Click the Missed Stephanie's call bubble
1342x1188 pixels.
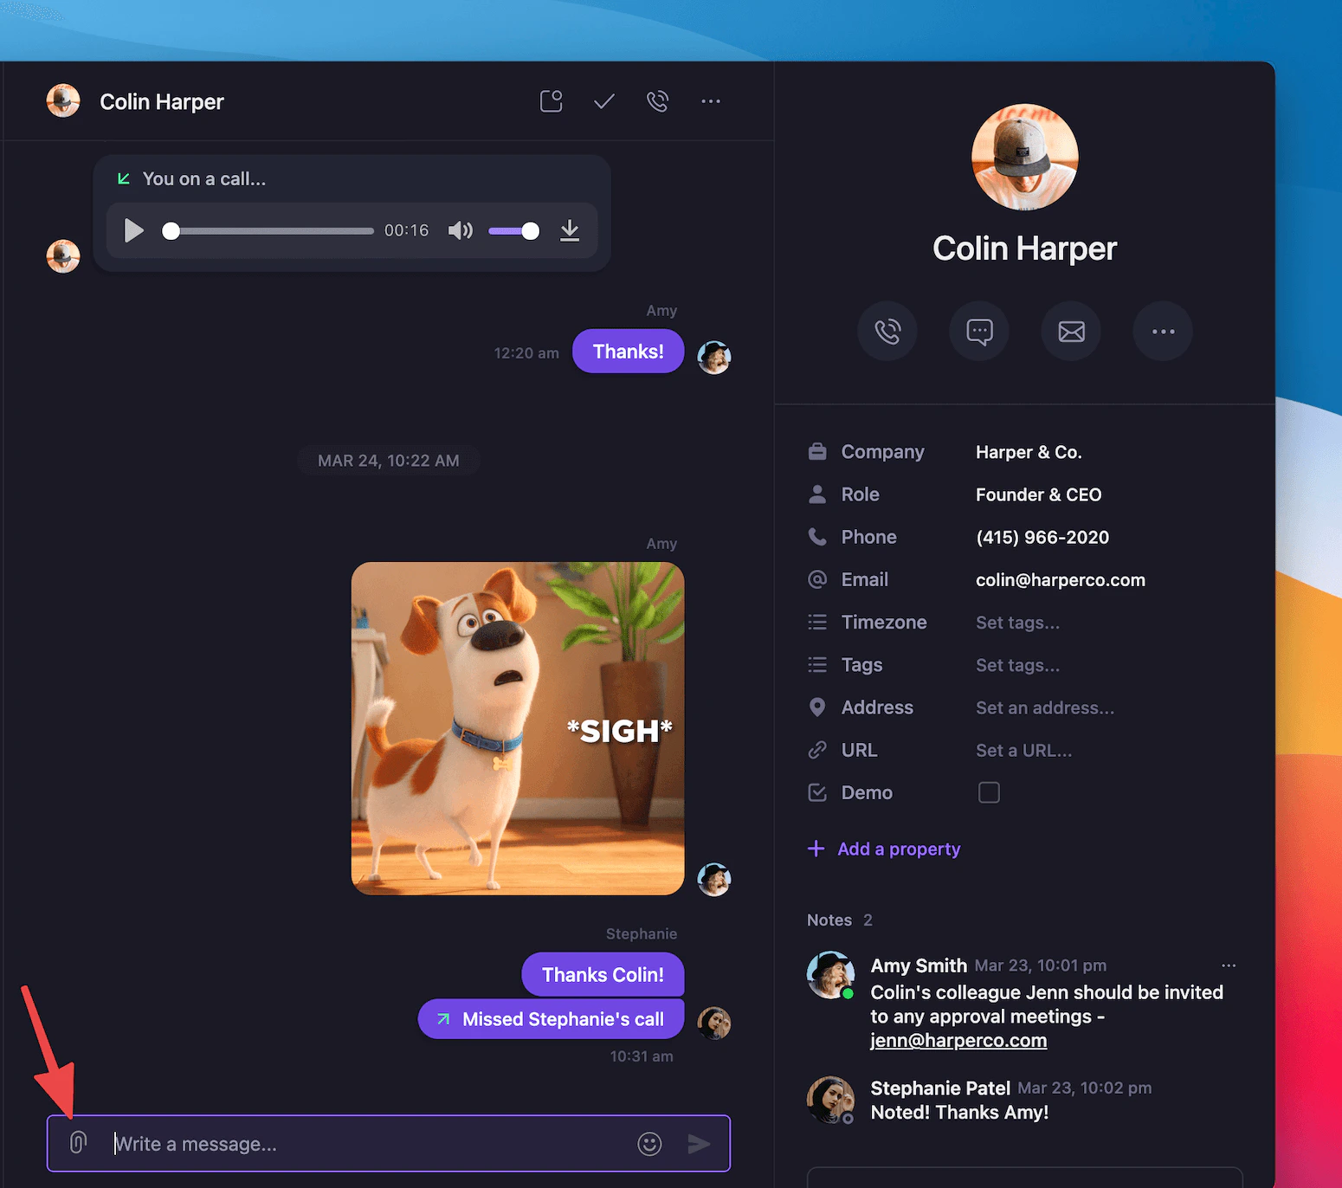pos(551,1019)
